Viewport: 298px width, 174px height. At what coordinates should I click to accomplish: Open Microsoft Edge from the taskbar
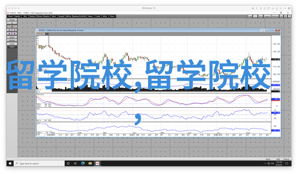pyautogui.click(x=83, y=163)
